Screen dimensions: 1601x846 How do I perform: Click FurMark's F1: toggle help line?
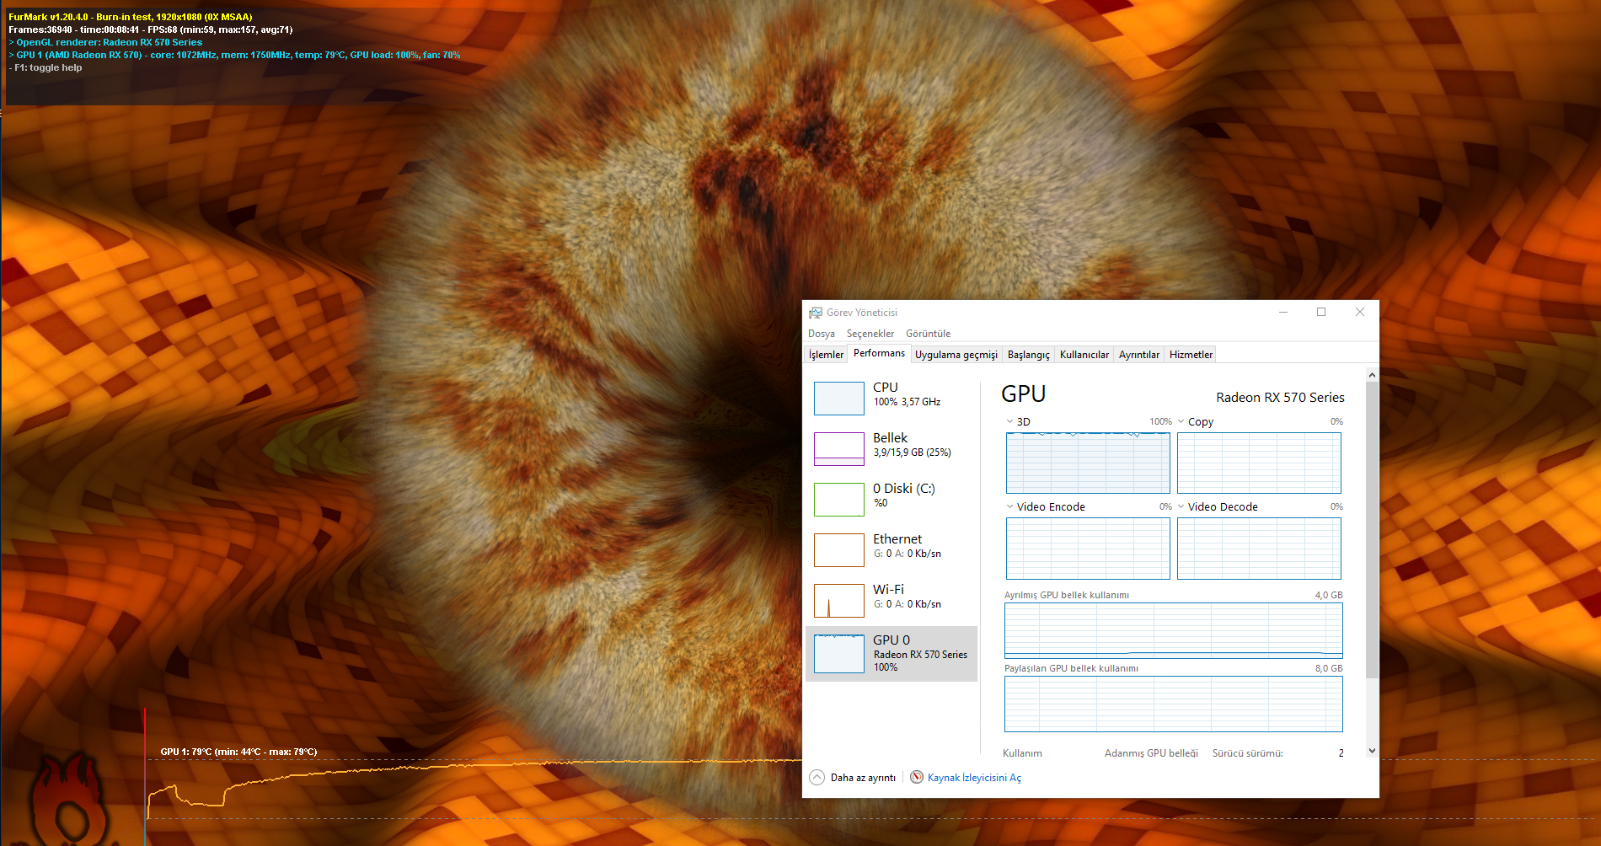pyautogui.click(x=46, y=67)
